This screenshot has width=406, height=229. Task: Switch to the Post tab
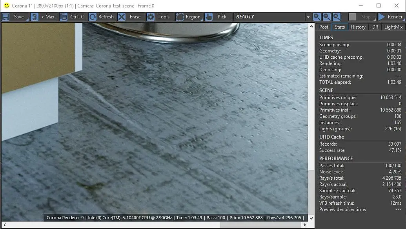[x=324, y=27]
